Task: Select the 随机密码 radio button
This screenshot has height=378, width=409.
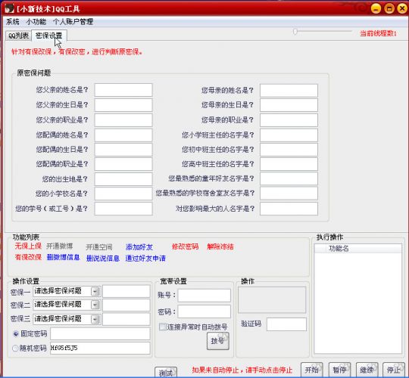Action: 15,348
